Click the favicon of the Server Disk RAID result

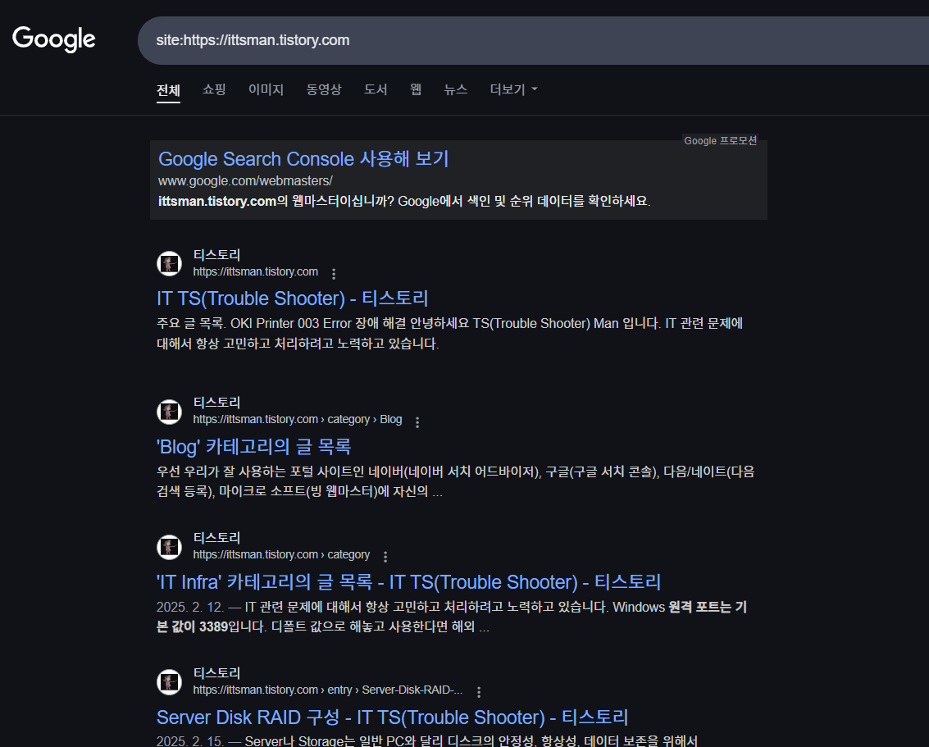tap(170, 682)
